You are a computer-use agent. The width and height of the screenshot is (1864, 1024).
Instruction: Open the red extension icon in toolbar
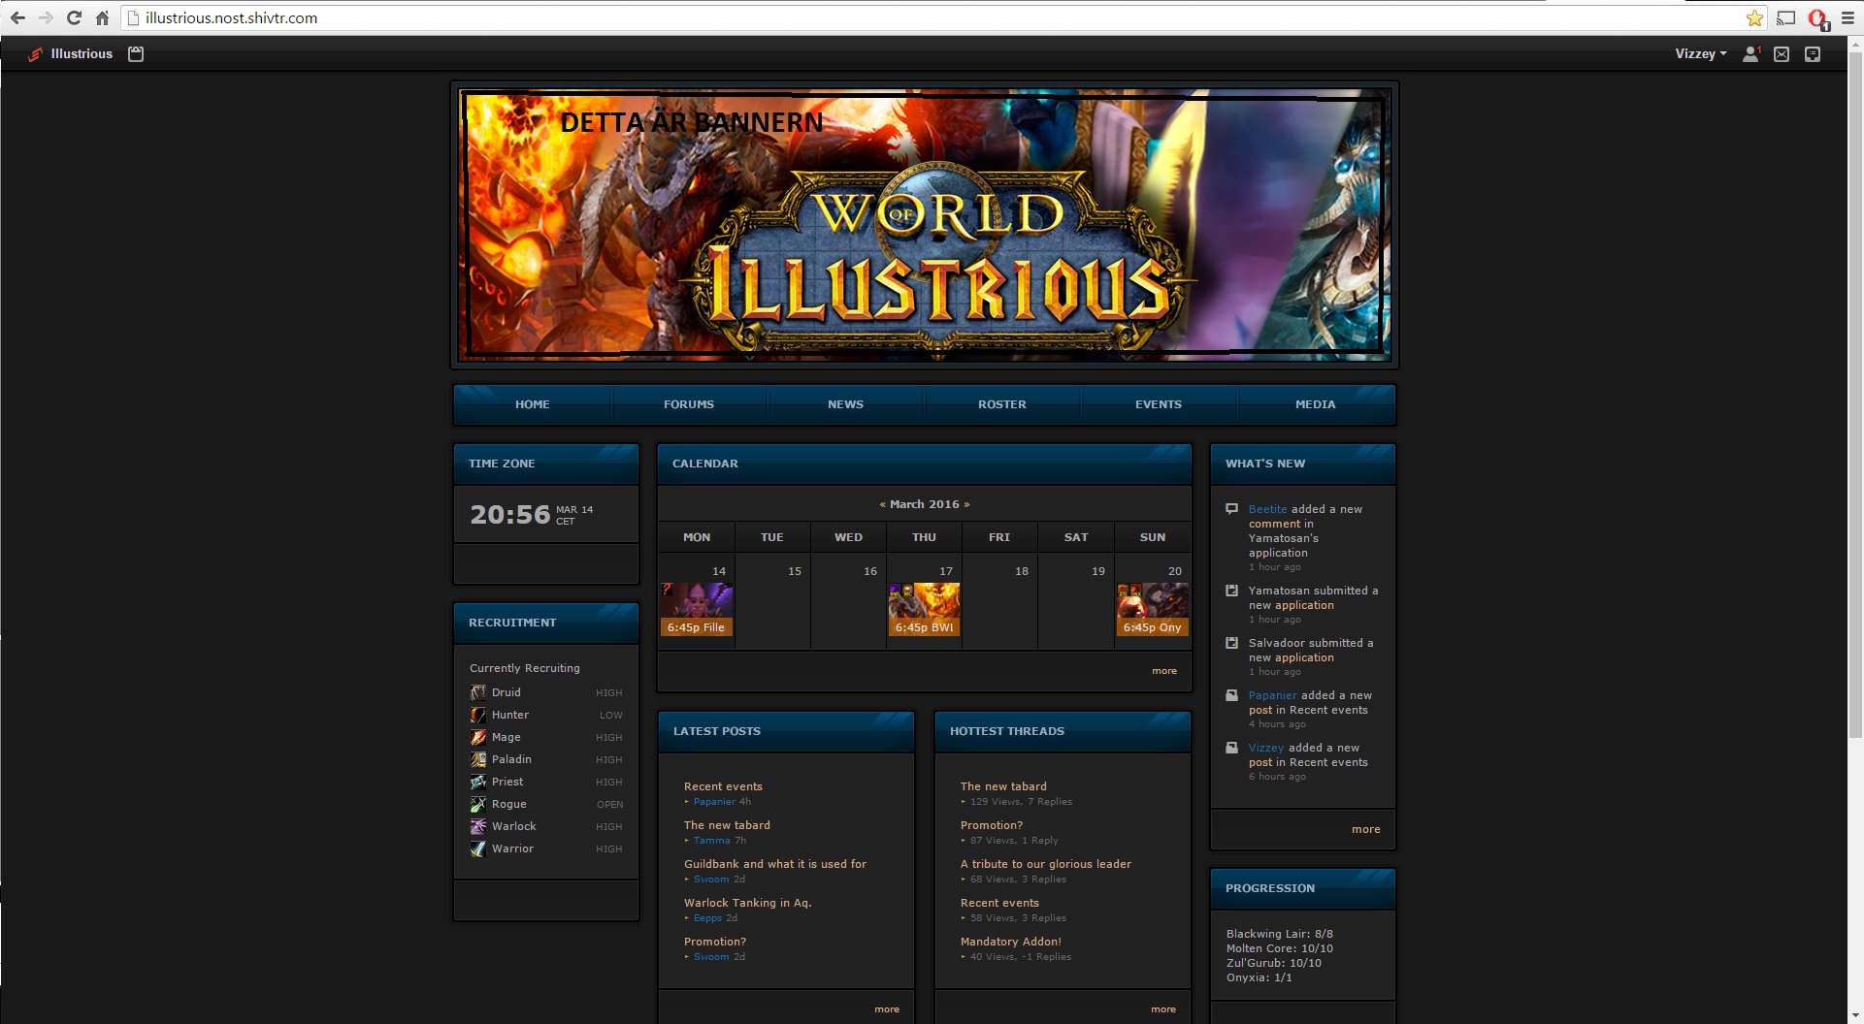click(1817, 18)
